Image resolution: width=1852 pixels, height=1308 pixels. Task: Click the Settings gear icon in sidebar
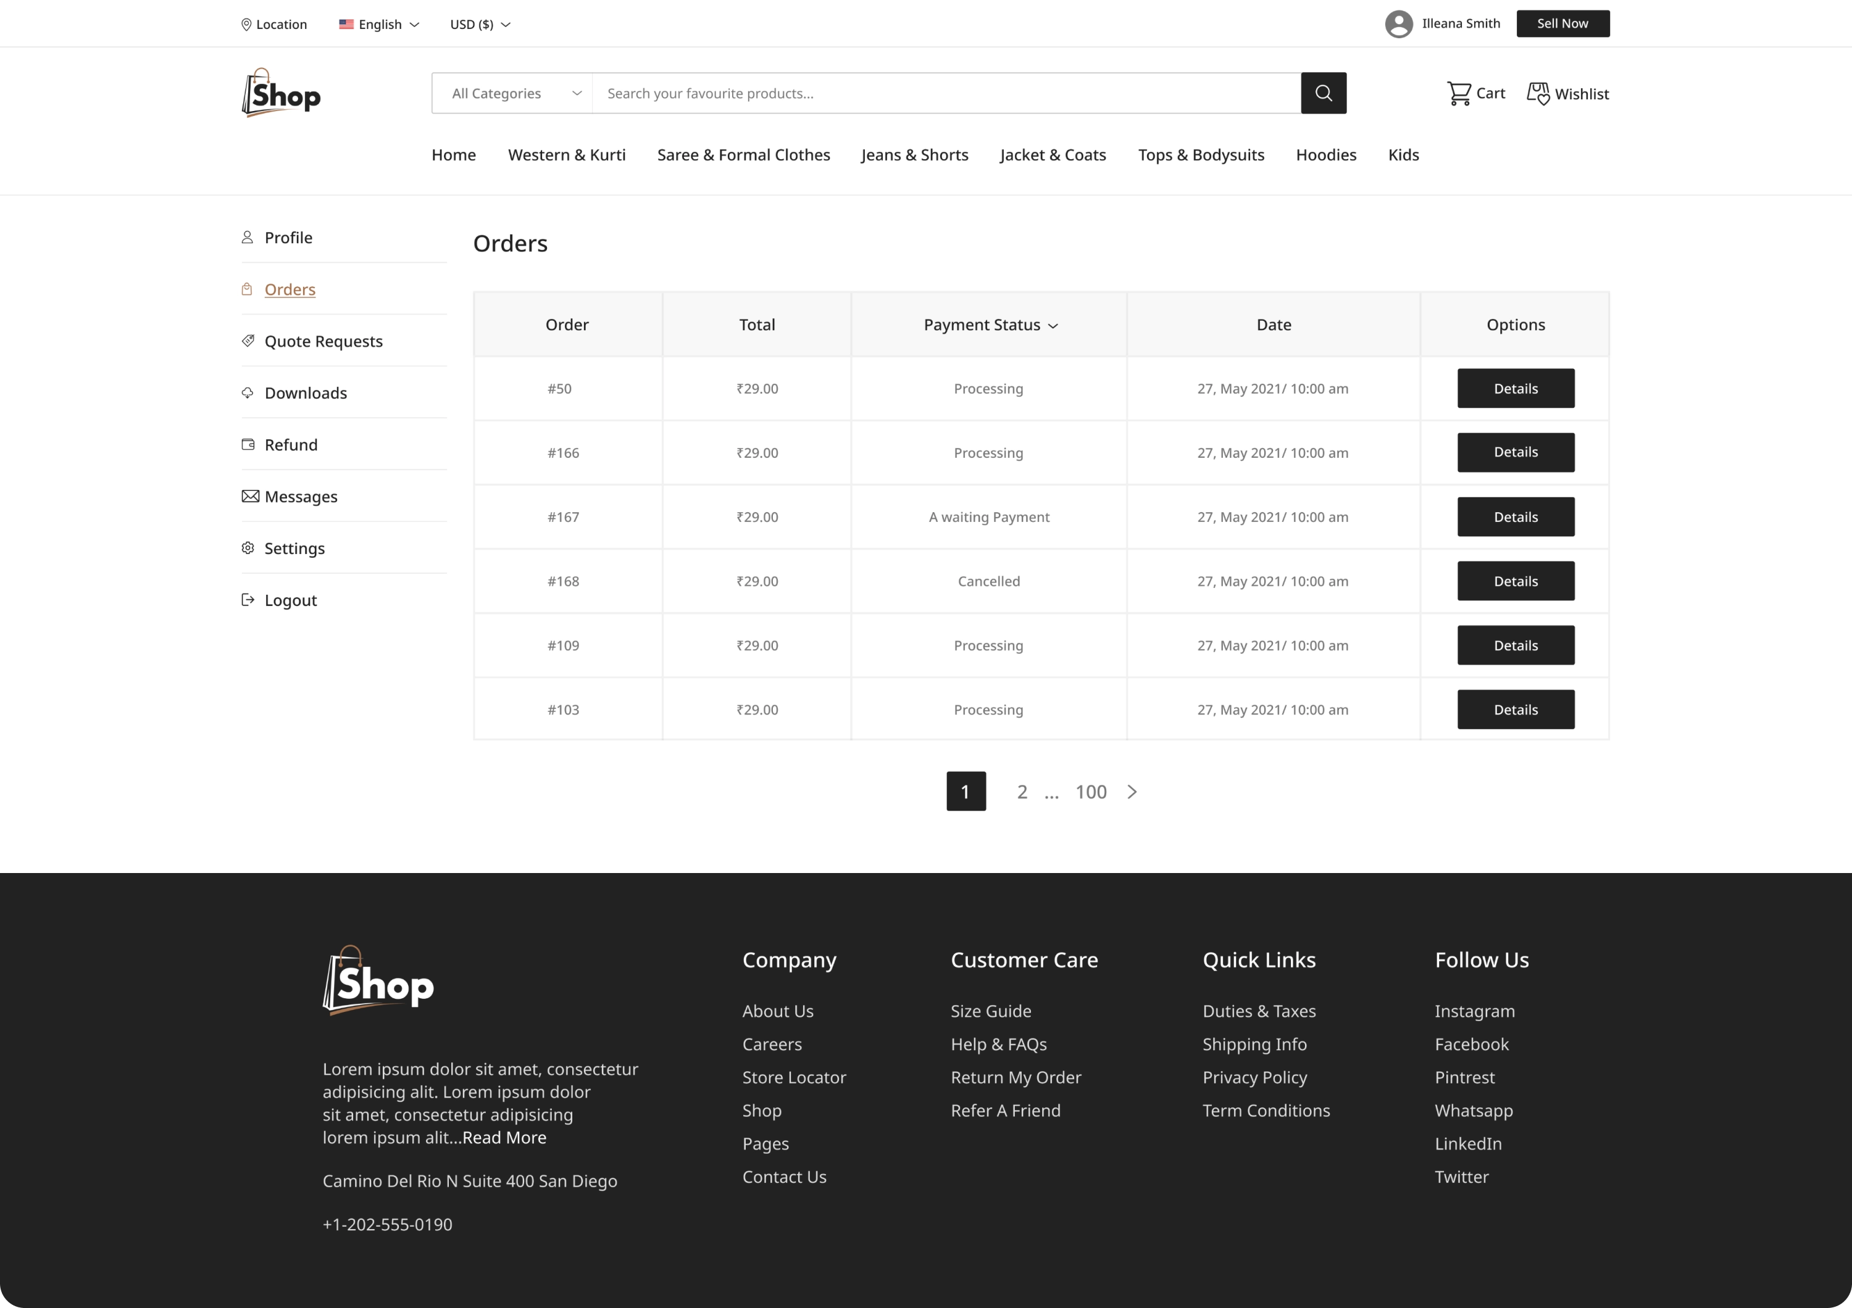[x=248, y=548]
